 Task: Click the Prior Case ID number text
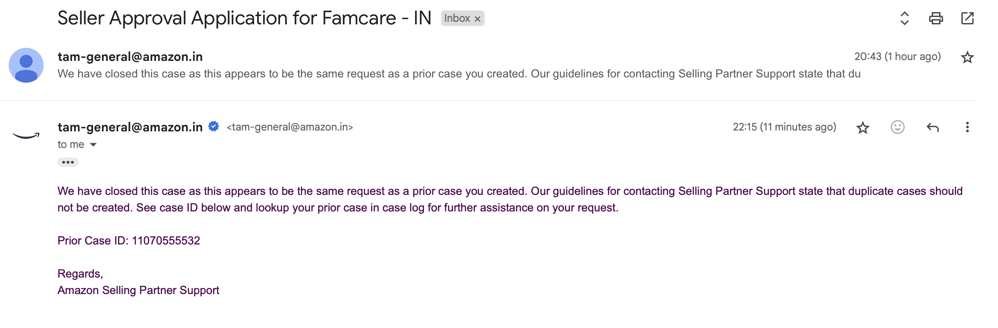point(166,241)
